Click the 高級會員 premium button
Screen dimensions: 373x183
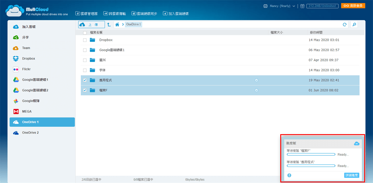pos(353,6)
